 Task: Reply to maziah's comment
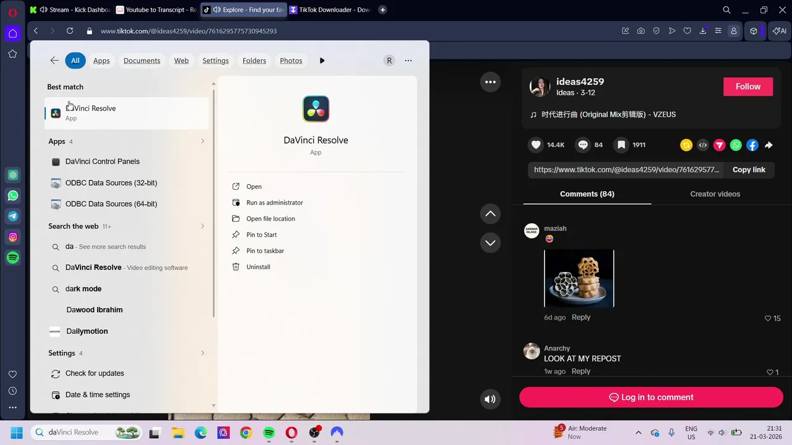(x=581, y=317)
